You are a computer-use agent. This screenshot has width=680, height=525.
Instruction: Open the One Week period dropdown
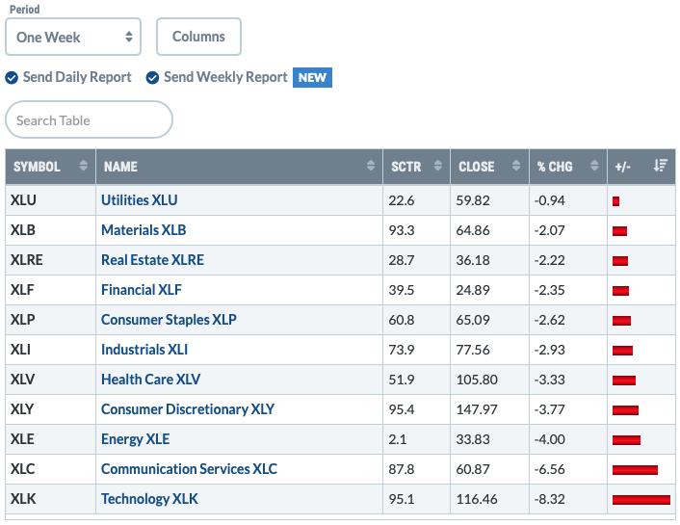(73, 37)
